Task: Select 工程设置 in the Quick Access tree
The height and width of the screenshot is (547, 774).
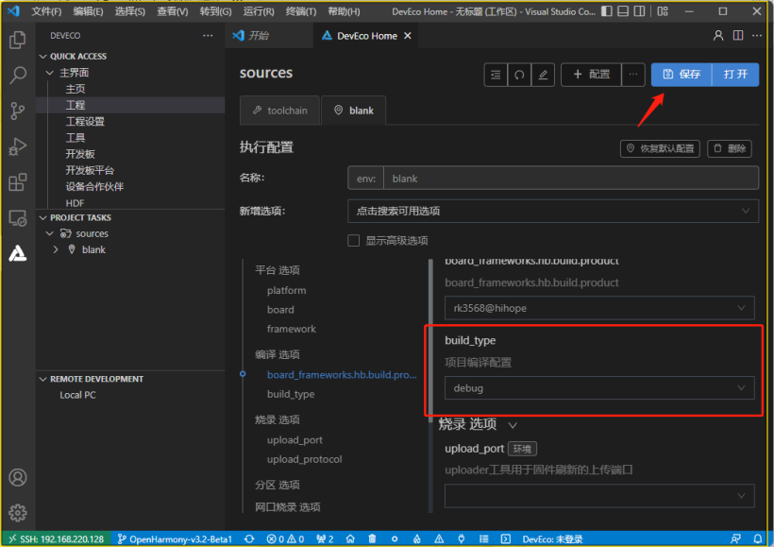Action: tap(85, 121)
